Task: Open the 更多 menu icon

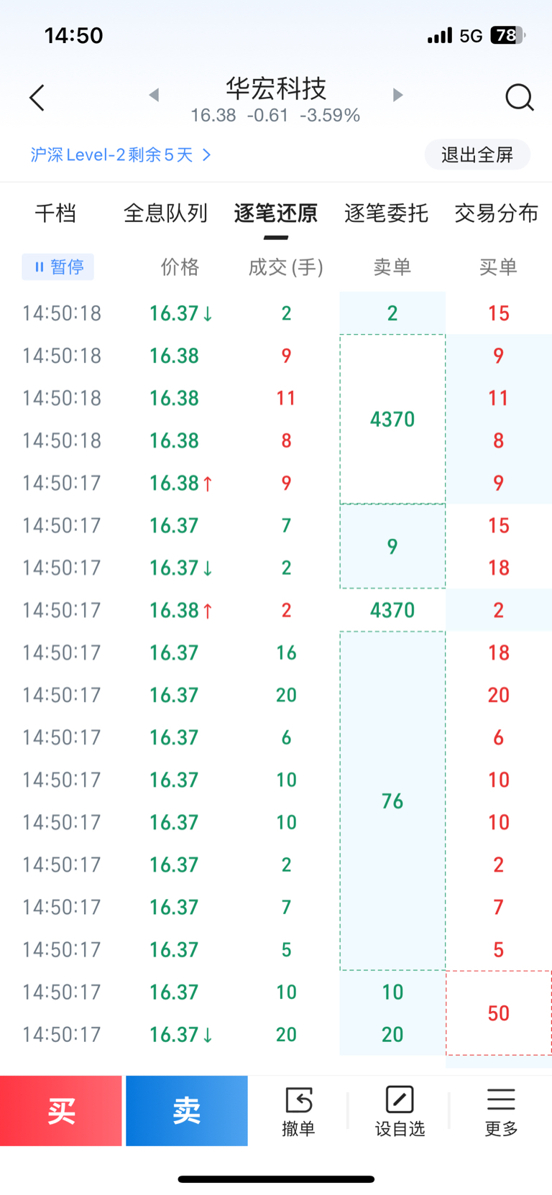Action: coord(501,1110)
